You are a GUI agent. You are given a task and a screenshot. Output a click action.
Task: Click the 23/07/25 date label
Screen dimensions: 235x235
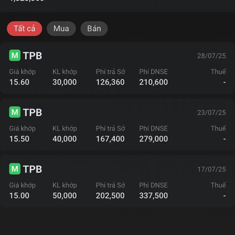pos(211,112)
